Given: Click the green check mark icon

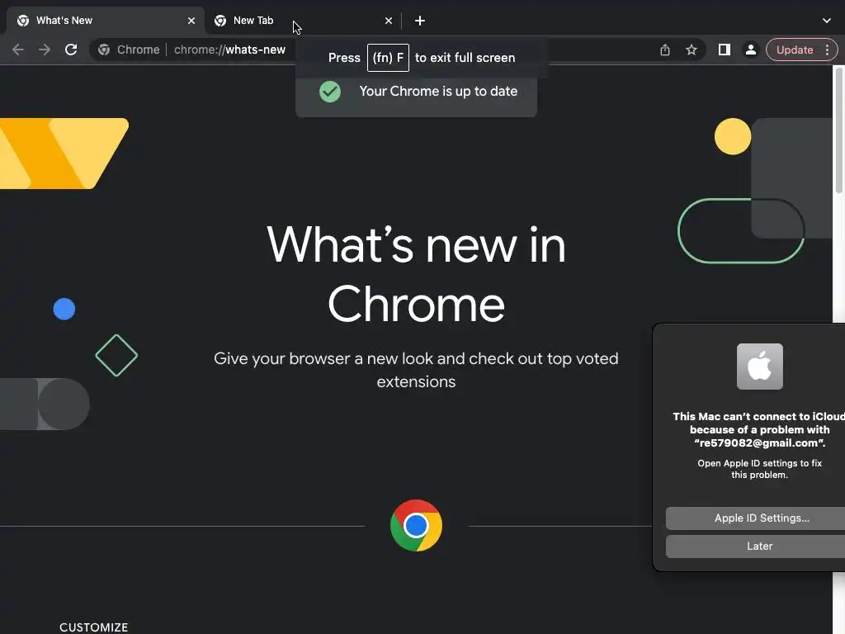Looking at the screenshot, I should 330,92.
